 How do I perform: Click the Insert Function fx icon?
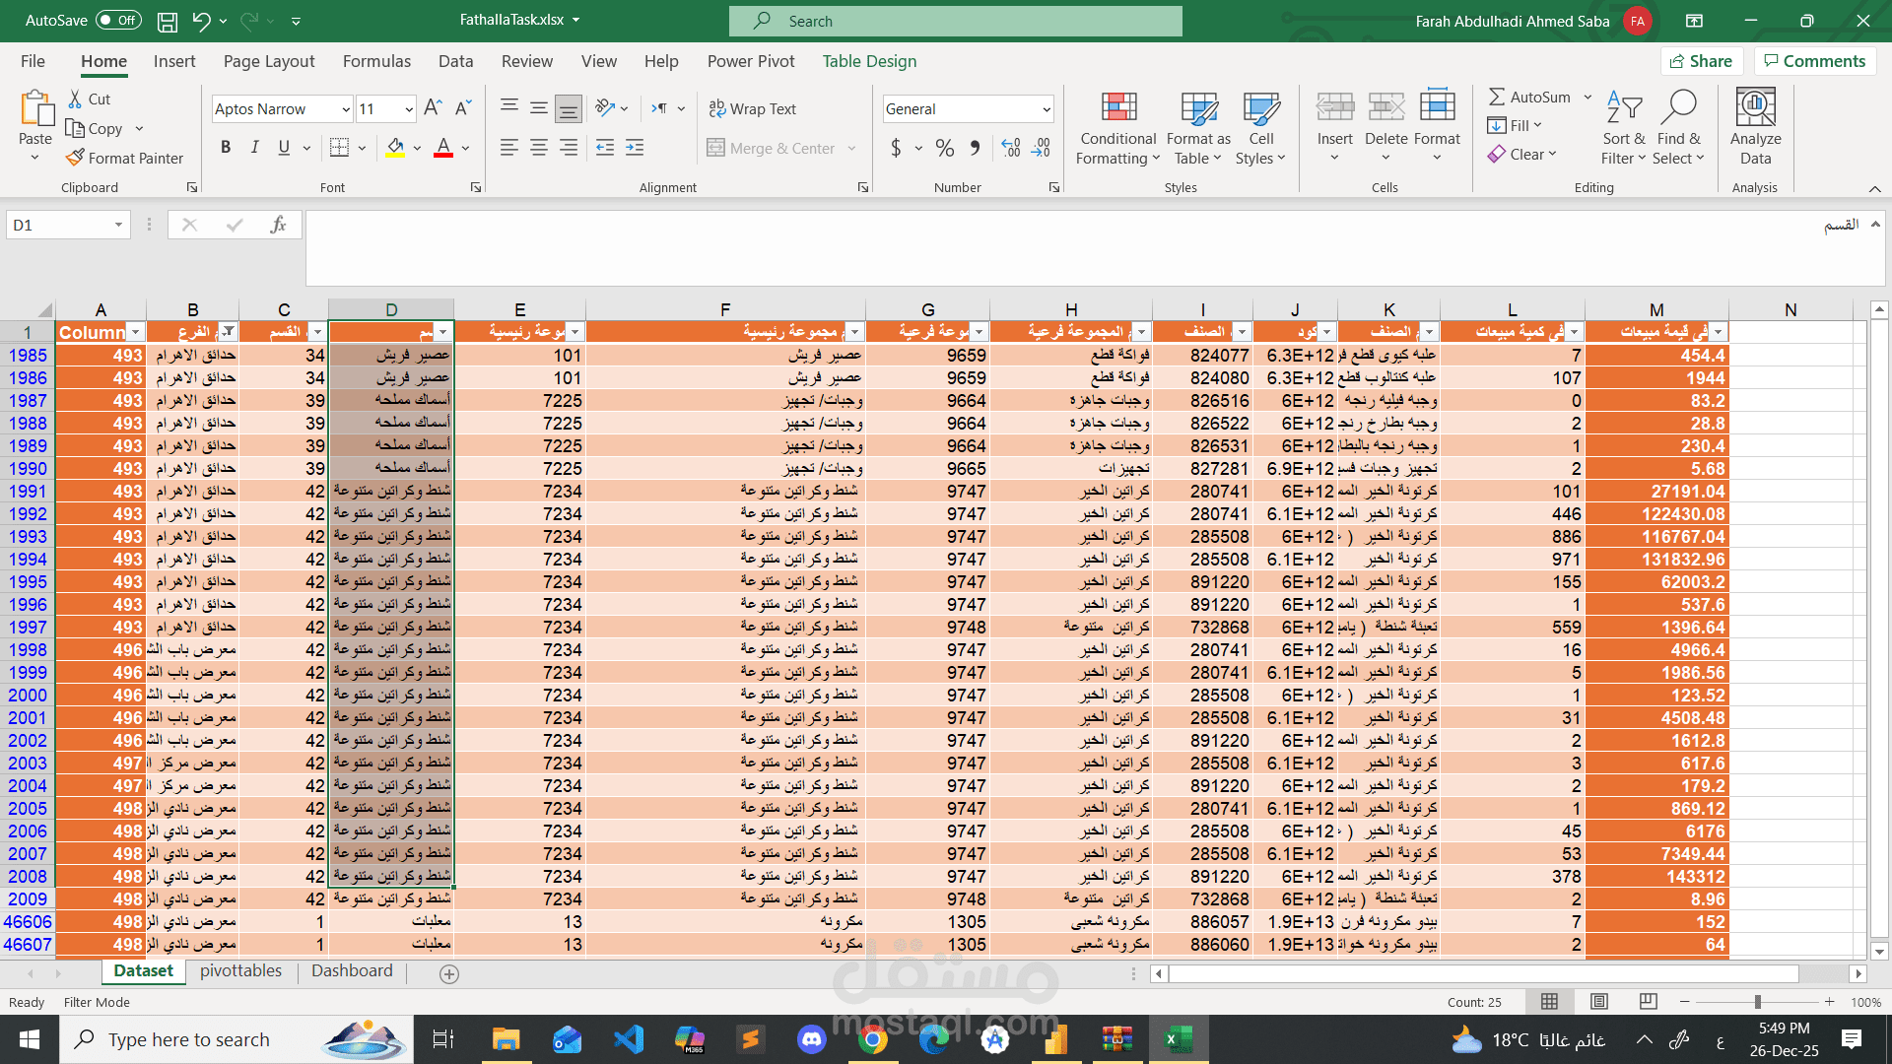tap(278, 225)
